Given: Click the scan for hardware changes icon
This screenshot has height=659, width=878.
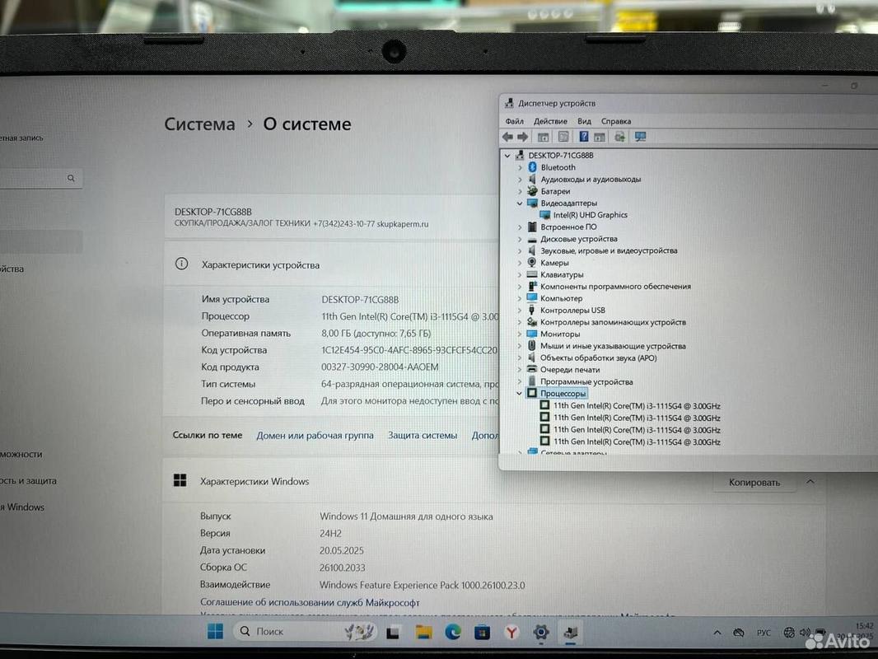Looking at the screenshot, I should [x=619, y=137].
